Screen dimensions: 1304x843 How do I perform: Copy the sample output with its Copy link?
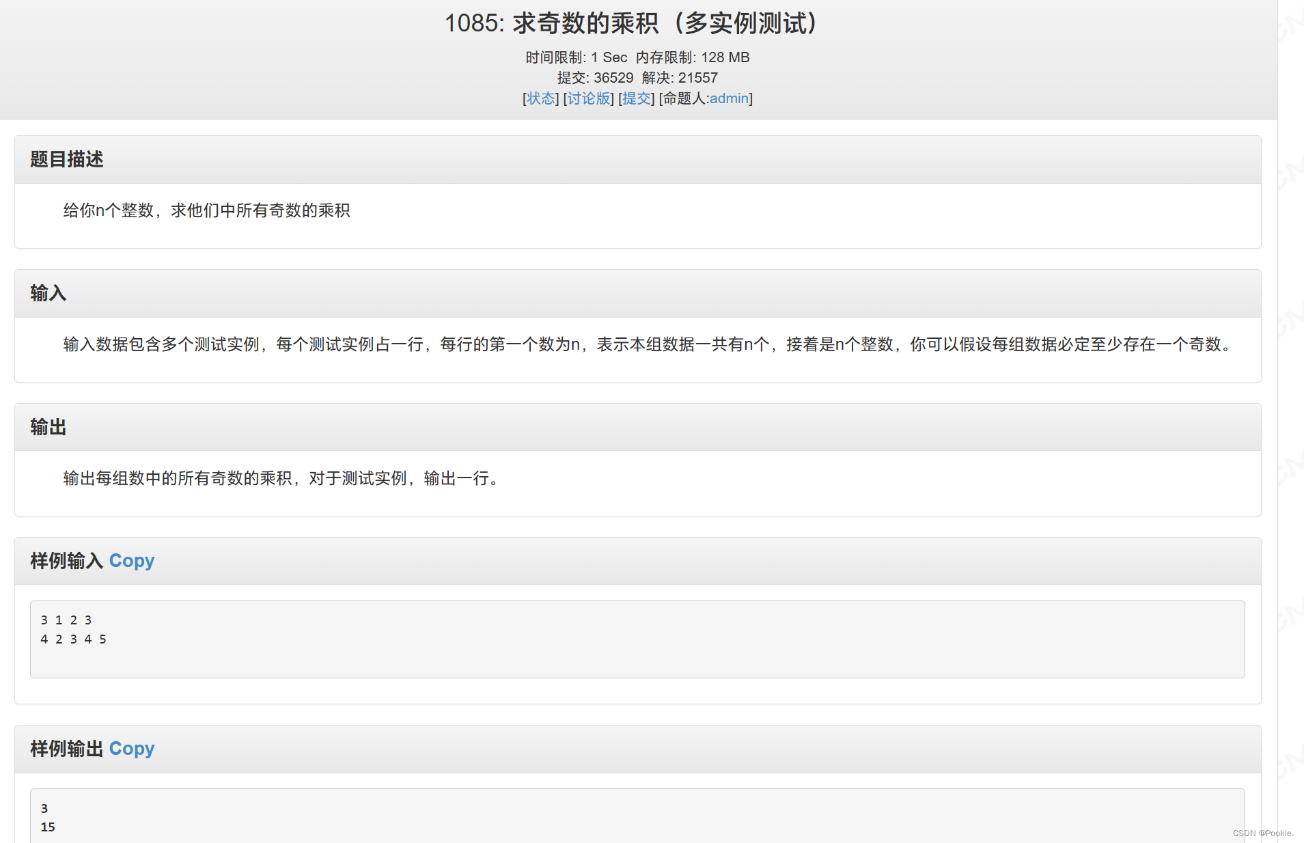(x=131, y=749)
